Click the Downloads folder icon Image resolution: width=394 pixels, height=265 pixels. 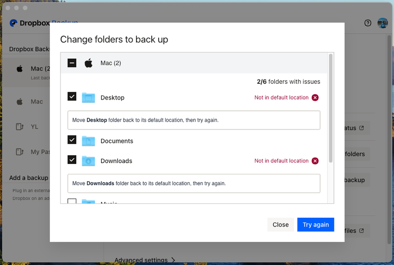(89, 161)
